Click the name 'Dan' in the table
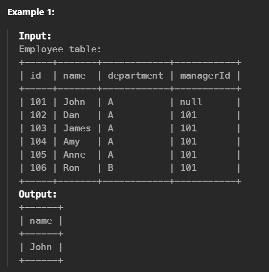Viewport: 269px width, 272px height. (71, 115)
